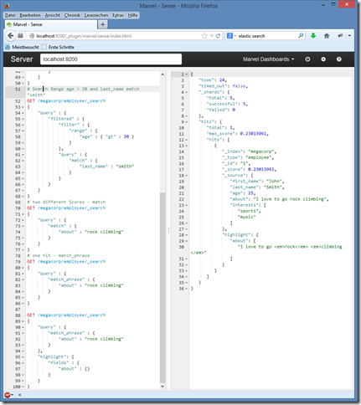Click "first_name": "John" in output
The width and height of the screenshot is (361, 405).
coord(257,182)
